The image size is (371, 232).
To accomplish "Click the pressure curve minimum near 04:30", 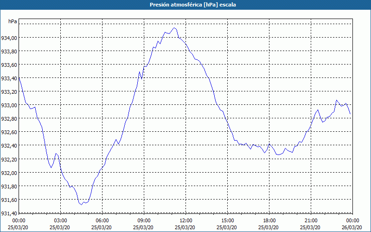I will (81, 205).
